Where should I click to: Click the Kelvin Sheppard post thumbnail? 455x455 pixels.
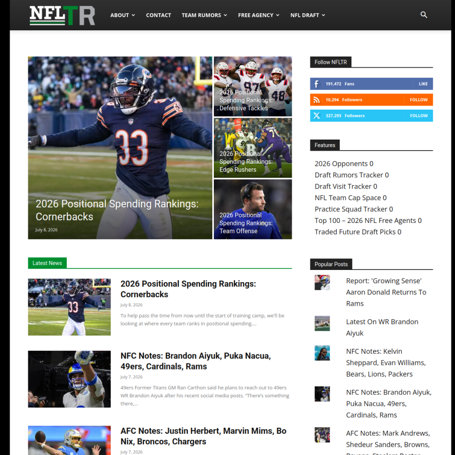pos(322,353)
